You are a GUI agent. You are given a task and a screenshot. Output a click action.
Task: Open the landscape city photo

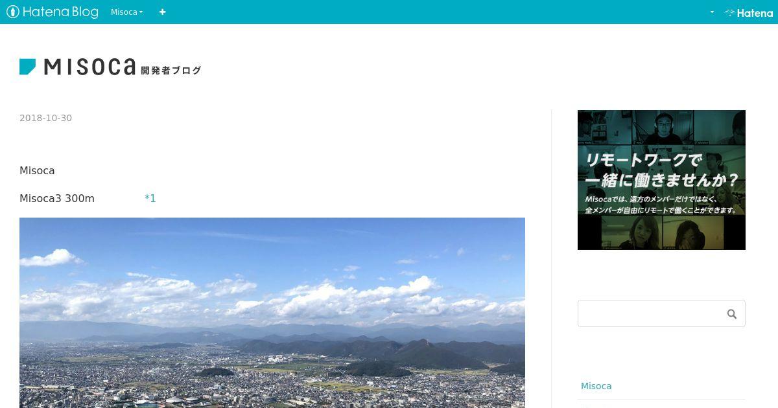coord(272,313)
